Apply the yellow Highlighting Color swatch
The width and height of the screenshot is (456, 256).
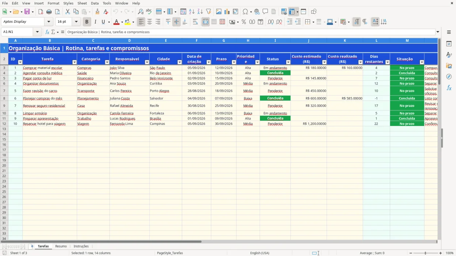pos(127,22)
